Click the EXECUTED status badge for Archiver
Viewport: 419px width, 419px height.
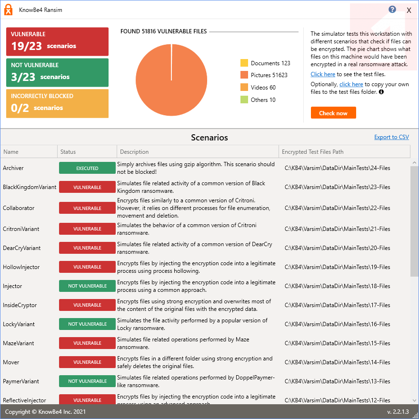click(x=87, y=168)
